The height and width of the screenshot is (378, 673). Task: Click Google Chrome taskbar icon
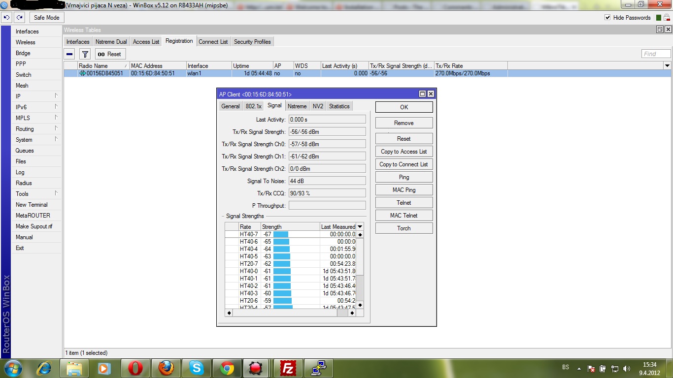tap(227, 368)
